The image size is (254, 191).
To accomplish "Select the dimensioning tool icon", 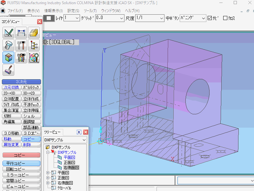I will [x=21, y=32].
